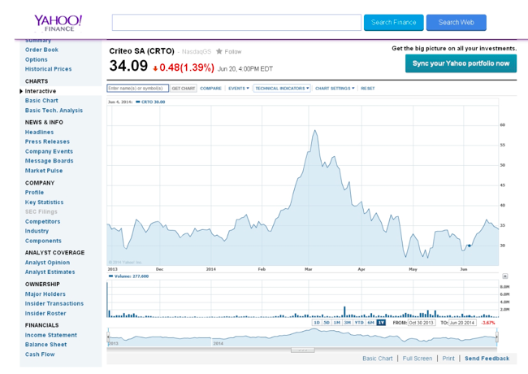Open Income Statement in the sidebar
The image size is (528, 374).
[x=51, y=335]
